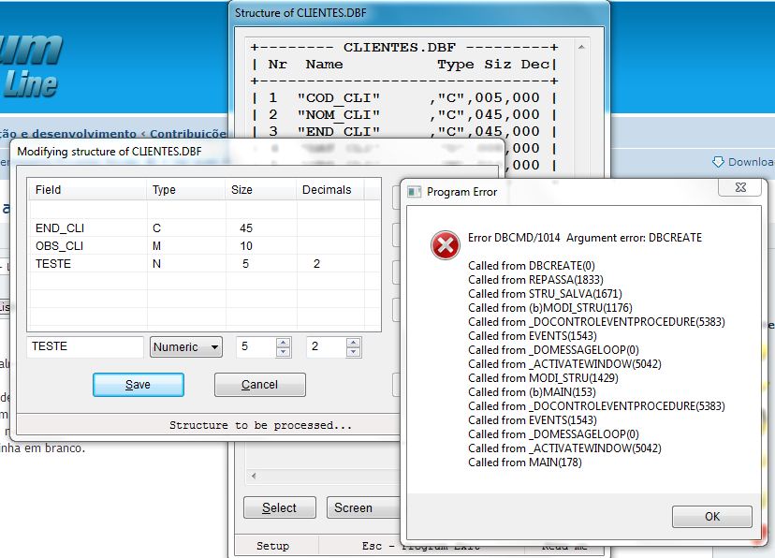Screen dimensions: 775x558
Task: Click the Type column header
Action: click(x=164, y=190)
